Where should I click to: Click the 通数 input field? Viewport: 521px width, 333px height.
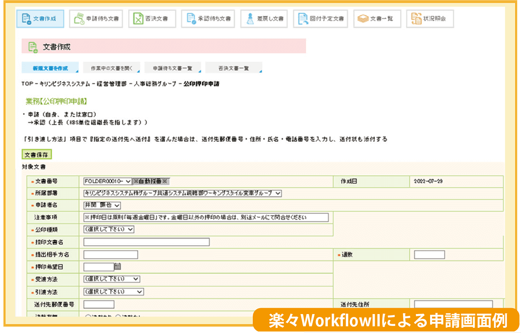[429, 255]
